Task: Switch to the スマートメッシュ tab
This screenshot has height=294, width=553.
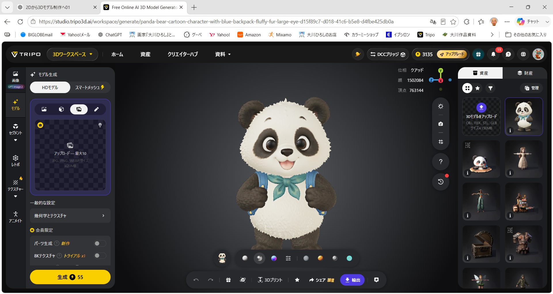Action: (x=90, y=87)
